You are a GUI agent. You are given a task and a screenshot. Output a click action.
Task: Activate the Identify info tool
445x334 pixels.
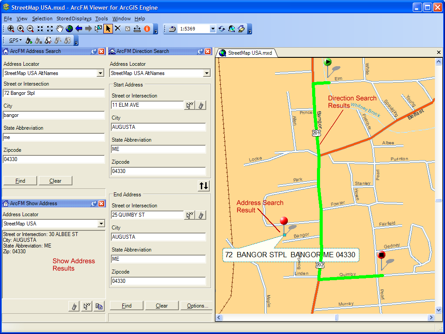(x=147, y=29)
